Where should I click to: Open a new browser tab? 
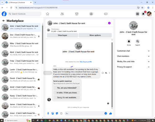click(35, 2)
